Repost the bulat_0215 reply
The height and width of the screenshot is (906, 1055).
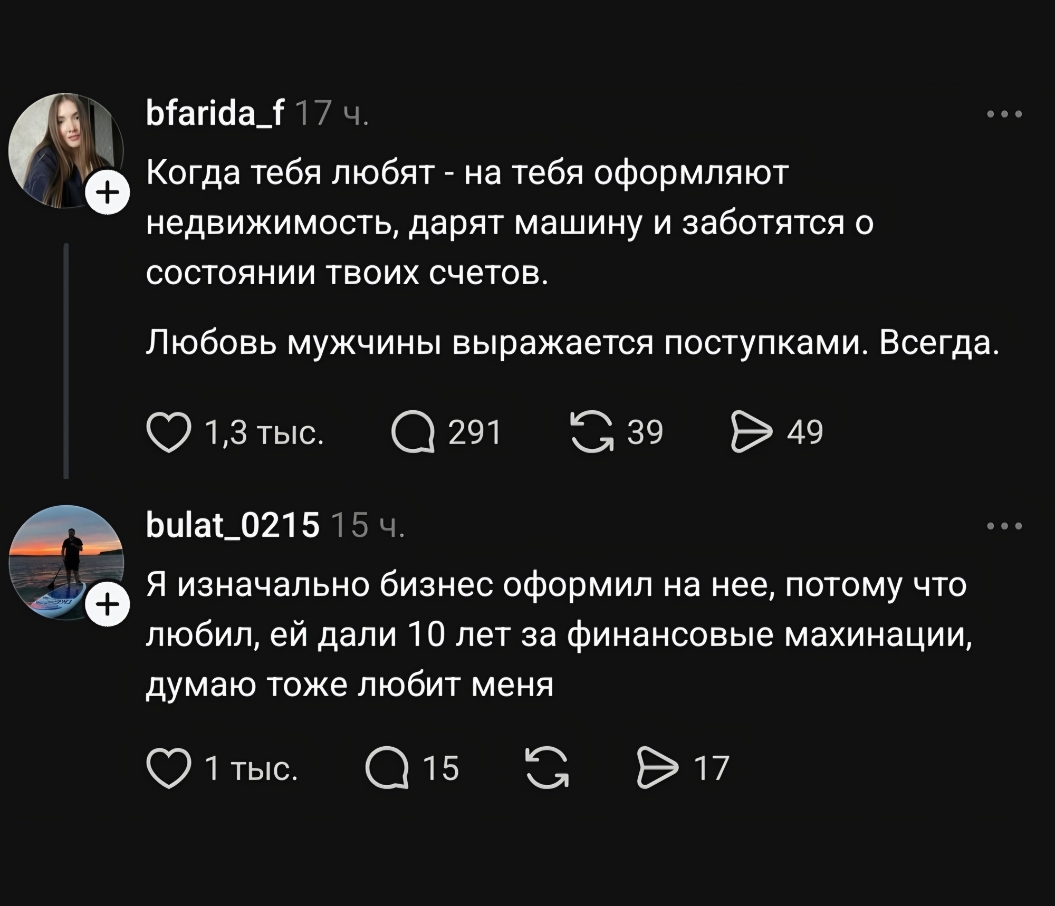click(548, 767)
